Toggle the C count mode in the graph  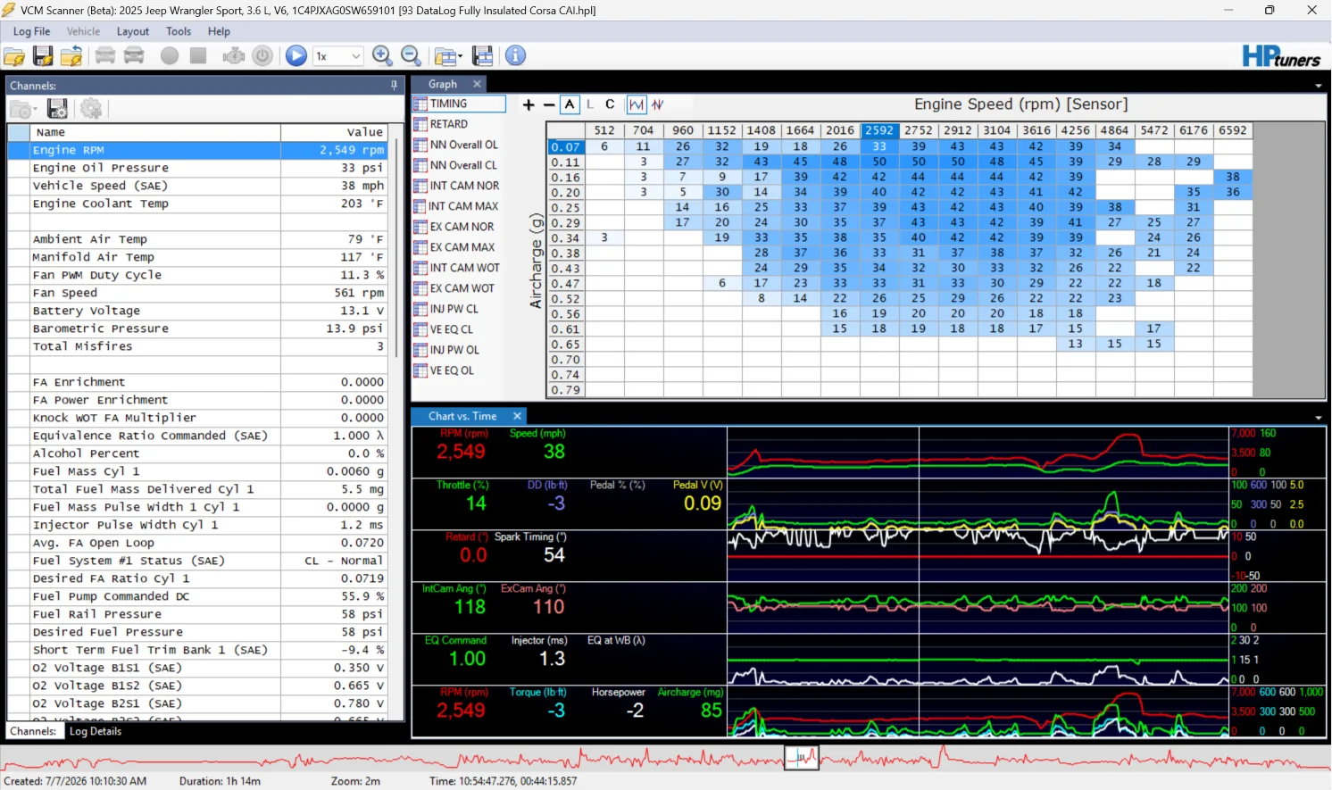[x=610, y=104]
